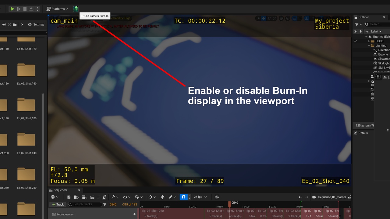
Task: Toggle viewport grid snapping
Action: pos(294,18)
